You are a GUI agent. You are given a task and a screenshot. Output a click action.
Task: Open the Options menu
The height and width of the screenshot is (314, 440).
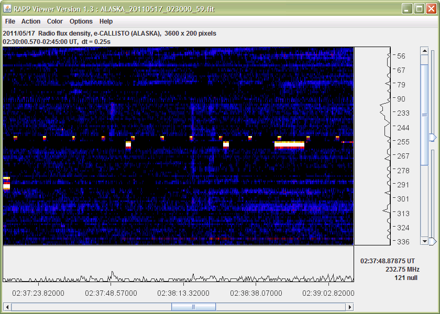click(x=81, y=21)
